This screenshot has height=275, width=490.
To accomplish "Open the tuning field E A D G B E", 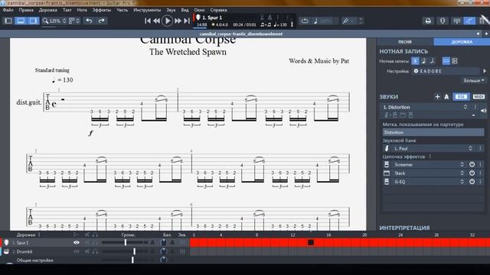I will [446, 71].
